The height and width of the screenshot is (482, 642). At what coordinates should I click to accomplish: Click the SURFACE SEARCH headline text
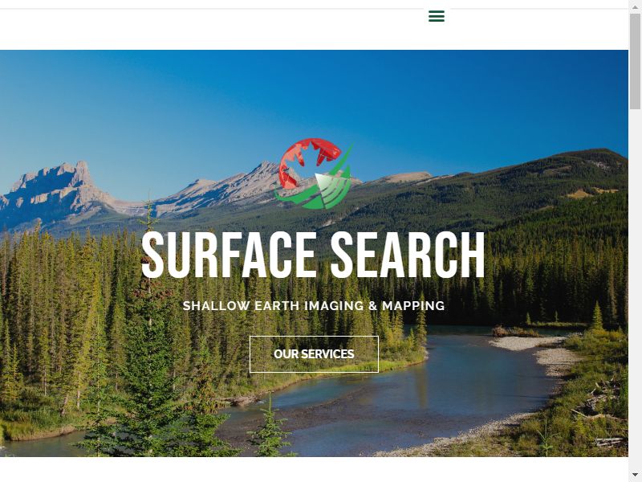314,255
